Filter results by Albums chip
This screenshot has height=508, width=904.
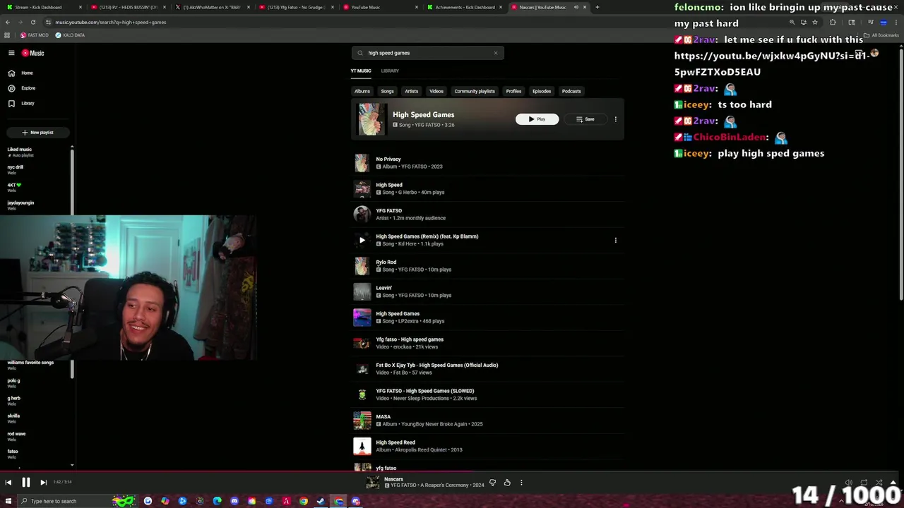(362, 91)
